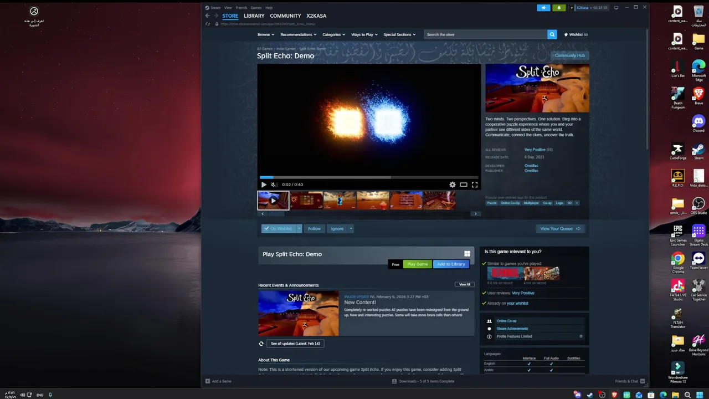Image resolution: width=709 pixels, height=399 pixels.
Task: Enter fullscreen on the trailer video
Action: coord(475,185)
